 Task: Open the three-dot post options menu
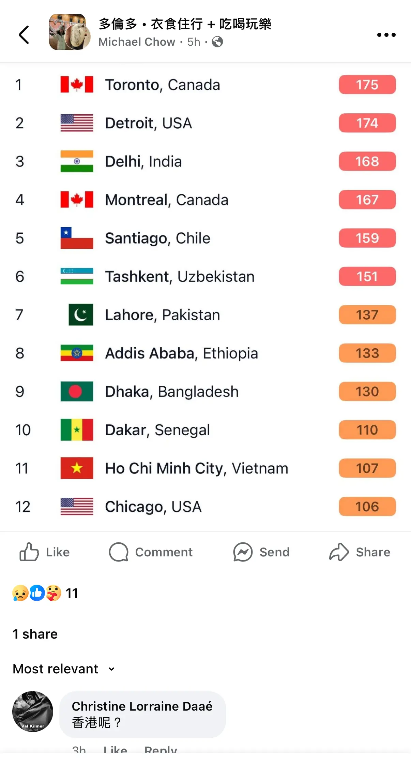click(386, 35)
